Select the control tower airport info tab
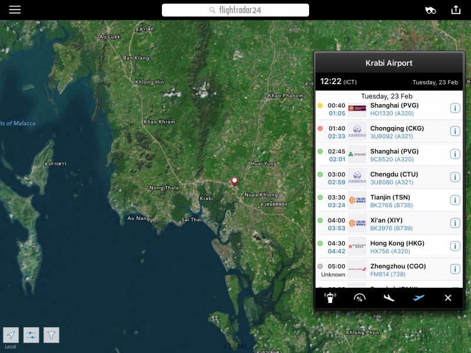Viewport: 471px width, 353px height. pyautogui.click(x=330, y=298)
